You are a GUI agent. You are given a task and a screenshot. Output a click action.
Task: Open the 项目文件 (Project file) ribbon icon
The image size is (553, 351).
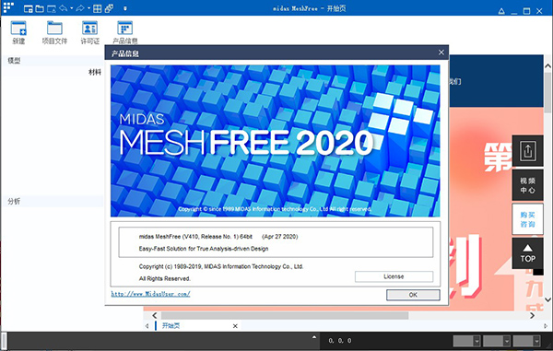[54, 32]
